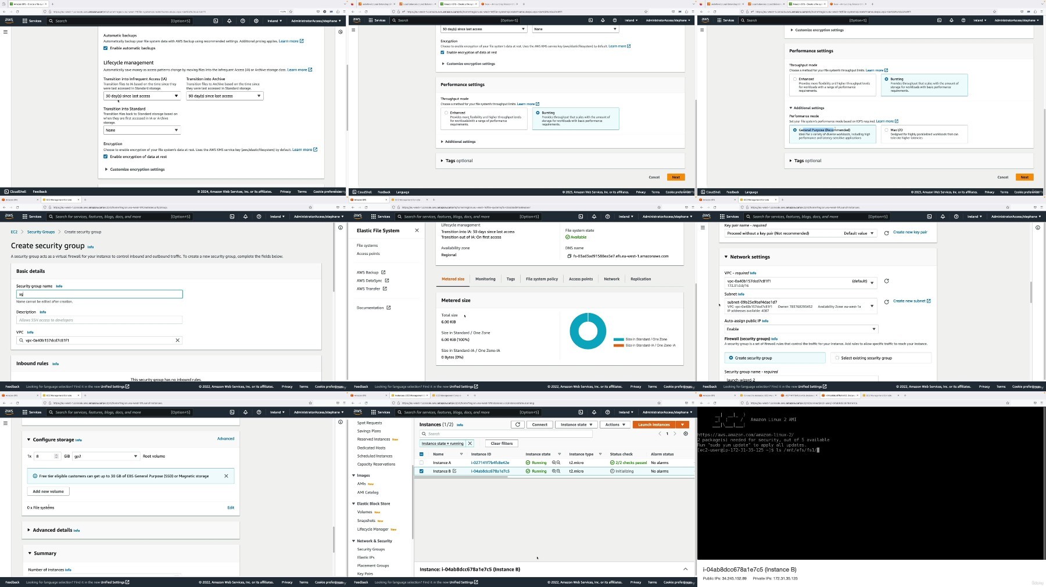1046x587 pixels.
Task: Open Auto-assign public IP 'Enable' dropdown
Action: point(801,329)
